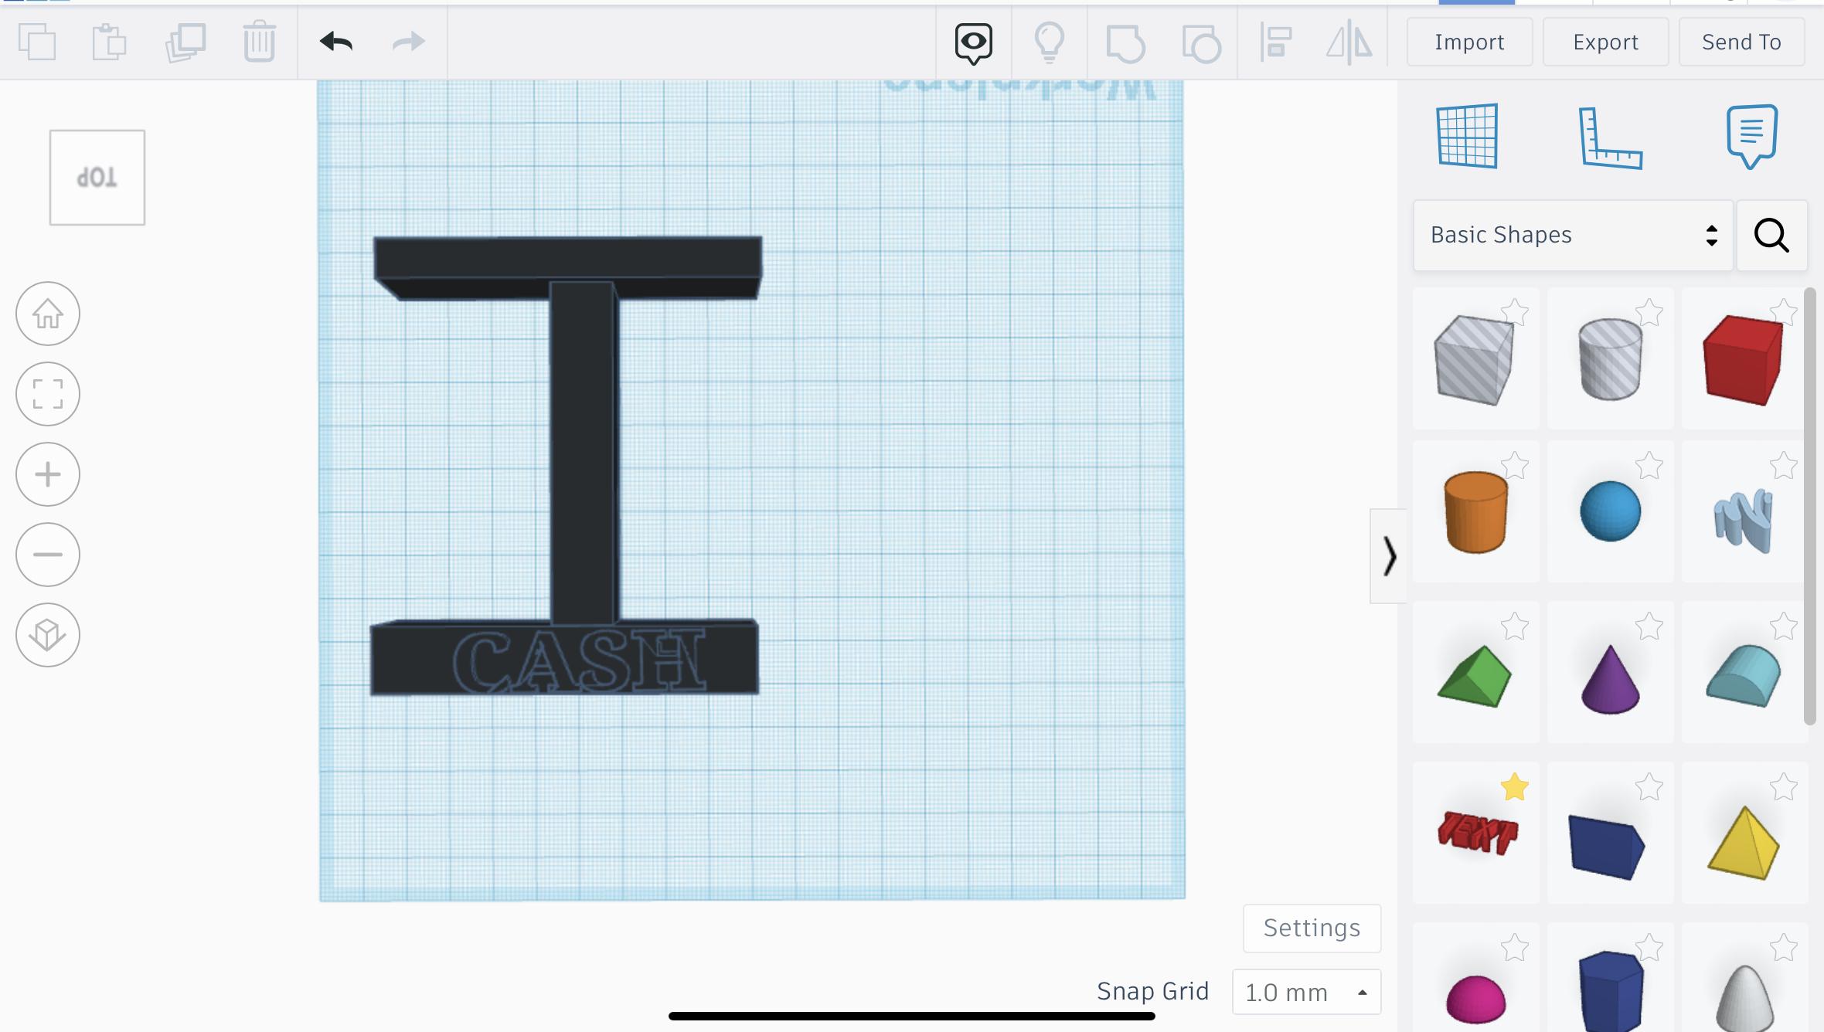Screen dimensions: 1824x1032
Task: Click the Fit all in view button
Action: [x=48, y=394]
